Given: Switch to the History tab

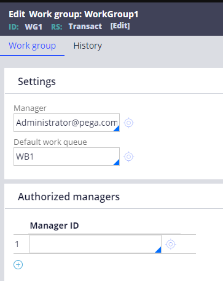Looking at the screenshot, I should coord(88,46).
